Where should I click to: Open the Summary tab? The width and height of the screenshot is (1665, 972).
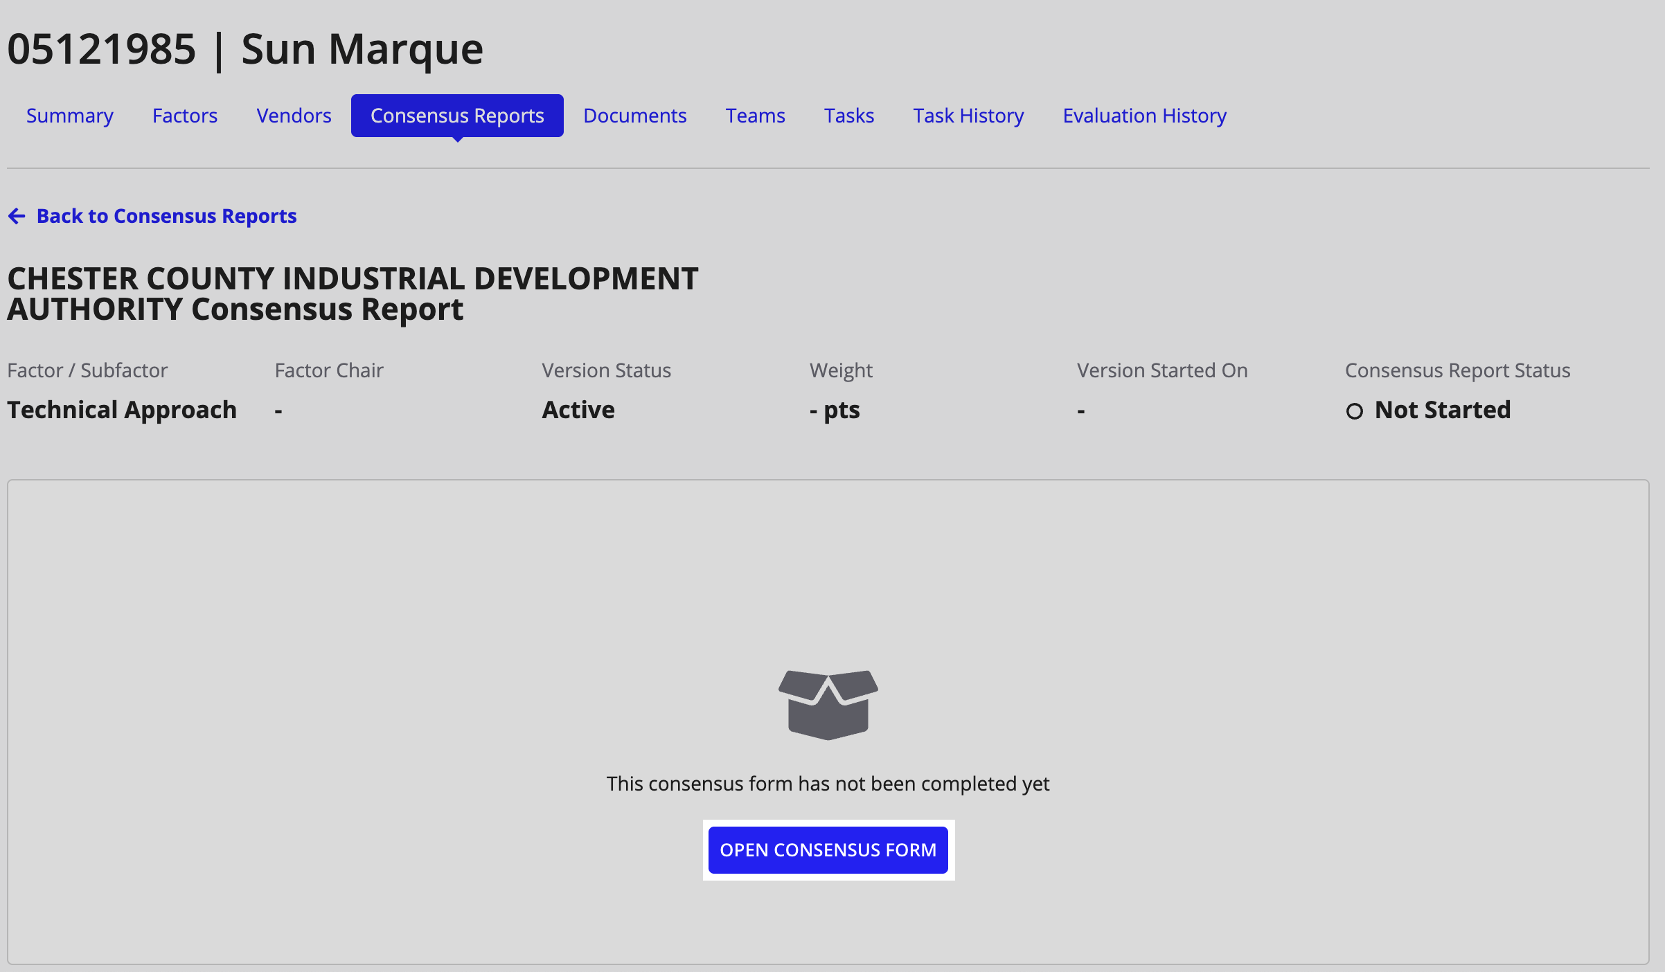69,116
